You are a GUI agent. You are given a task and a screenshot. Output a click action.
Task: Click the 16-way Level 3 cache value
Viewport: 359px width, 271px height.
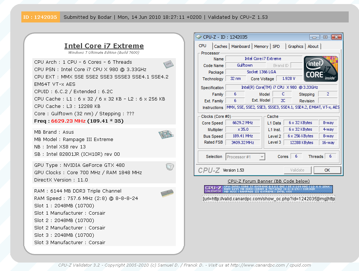[x=328, y=142]
